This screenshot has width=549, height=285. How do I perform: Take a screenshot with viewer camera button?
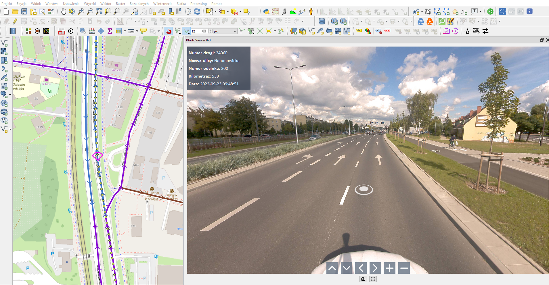(x=363, y=279)
